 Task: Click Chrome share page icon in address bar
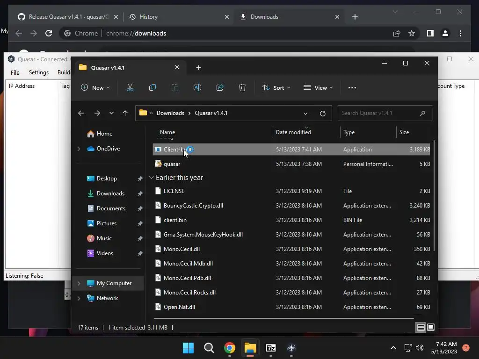point(397,33)
